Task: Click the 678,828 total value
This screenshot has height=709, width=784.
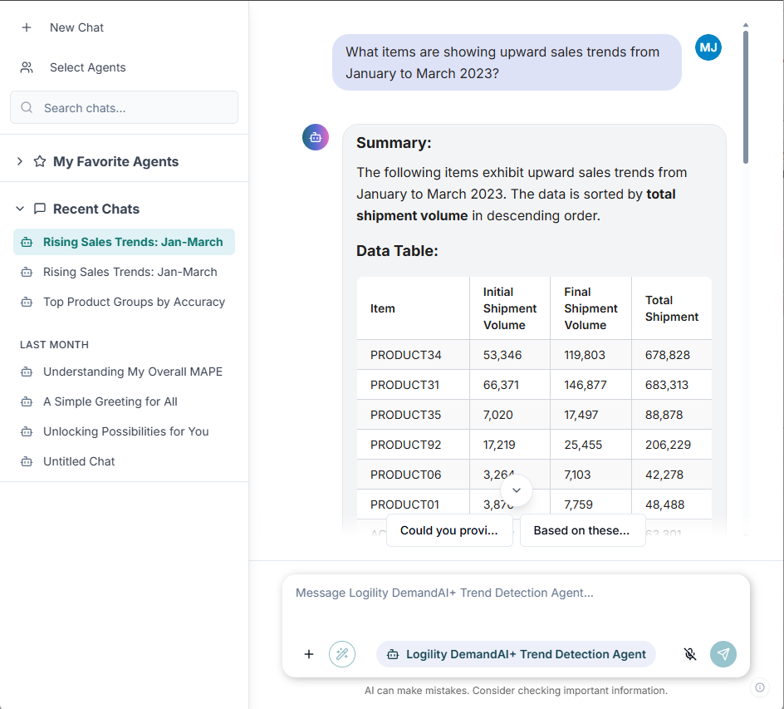Action: point(668,355)
